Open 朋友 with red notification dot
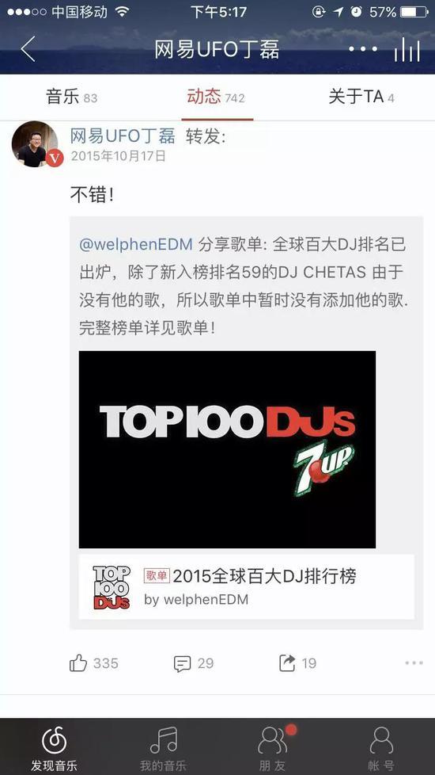 [272, 746]
